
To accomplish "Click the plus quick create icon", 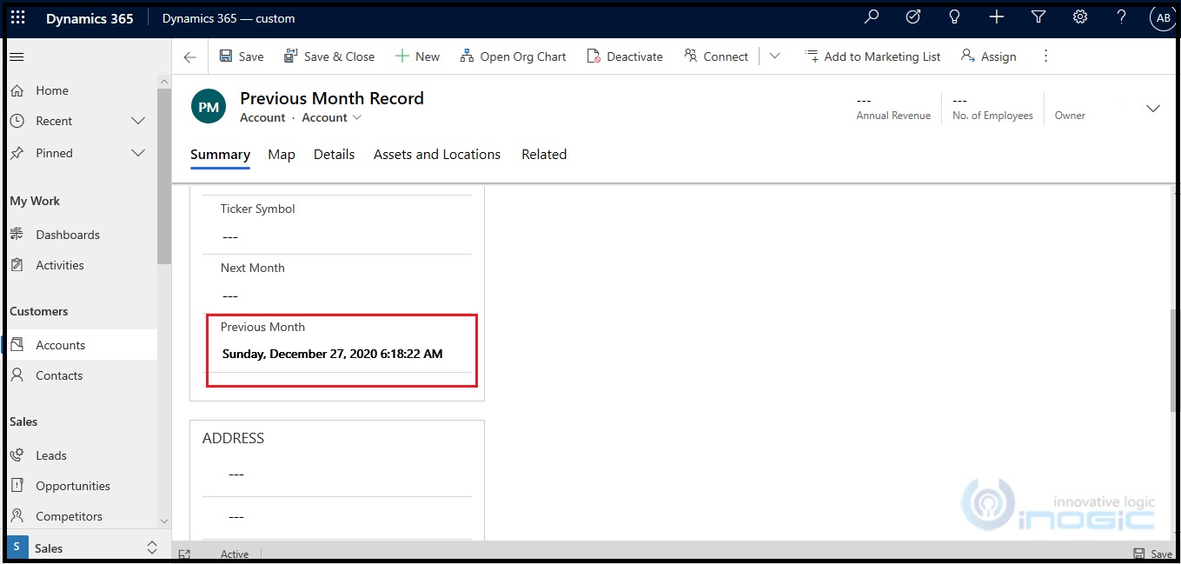I will pyautogui.click(x=997, y=17).
